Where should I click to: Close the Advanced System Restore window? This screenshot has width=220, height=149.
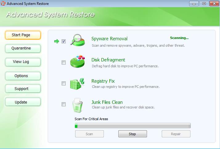click(214, 3)
